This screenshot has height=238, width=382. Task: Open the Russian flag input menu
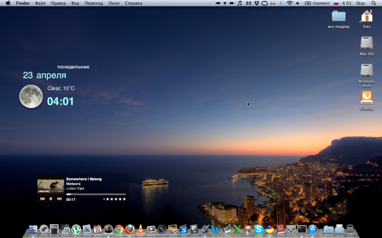pos(336,3)
